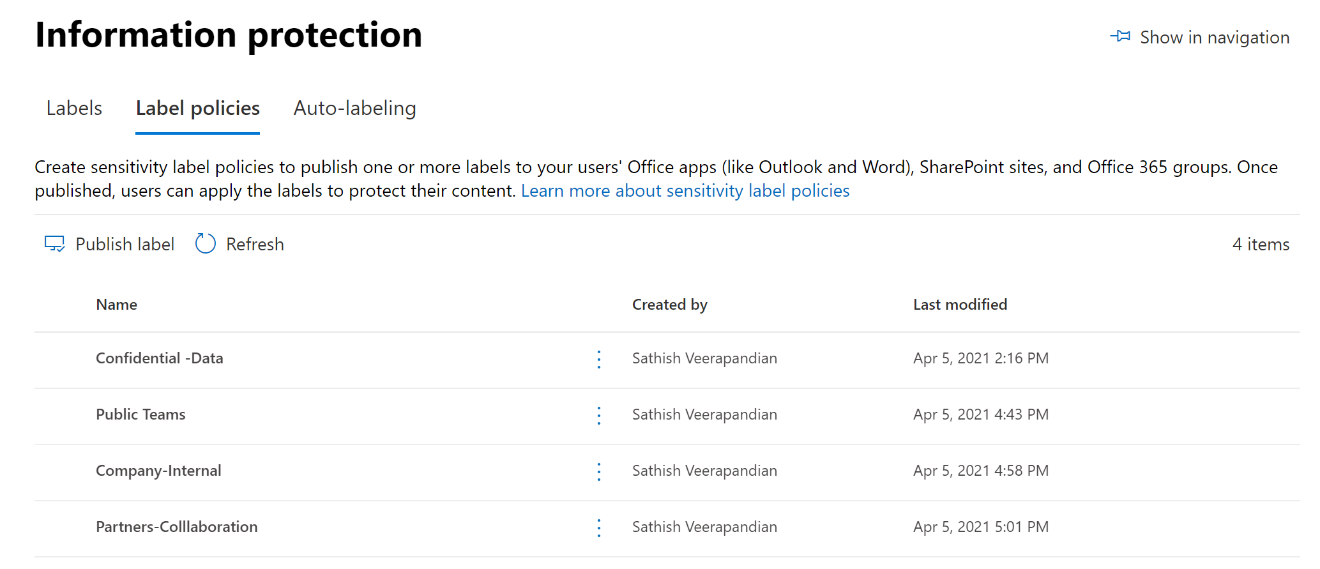
Task: Sort by the Created by column header
Action: pyautogui.click(x=669, y=305)
